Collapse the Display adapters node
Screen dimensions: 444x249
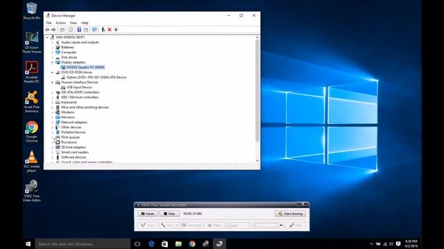coord(53,62)
